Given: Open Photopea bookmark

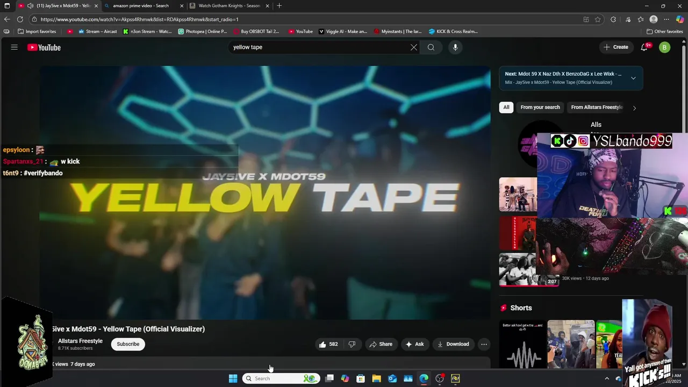Looking at the screenshot, I should click(203, 31).
